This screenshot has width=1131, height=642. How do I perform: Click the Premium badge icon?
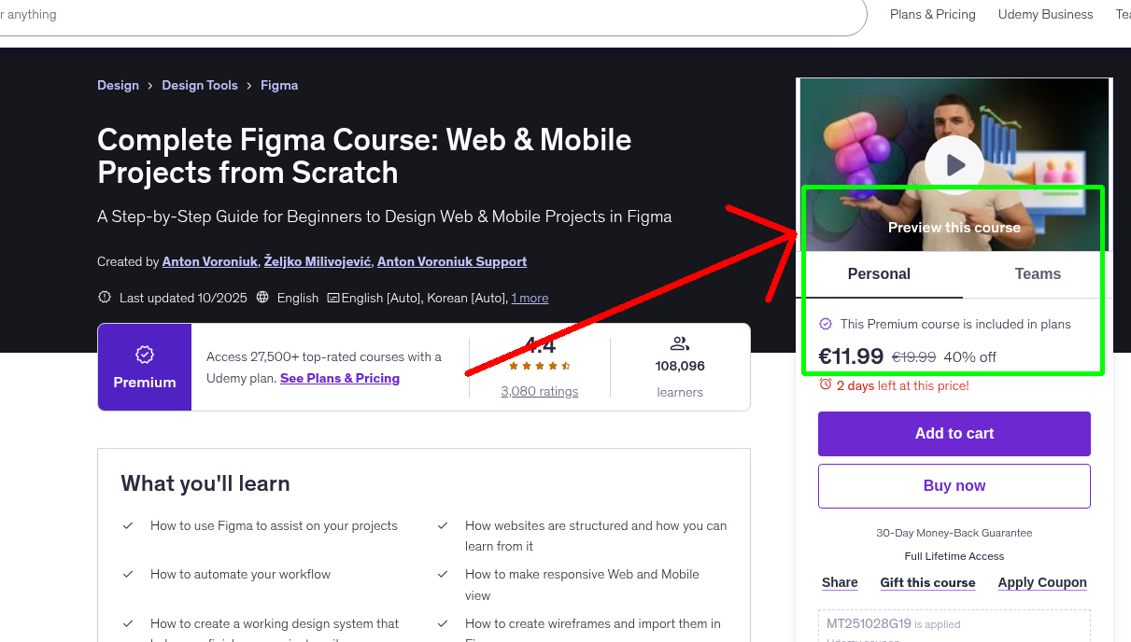coord(144,355)
